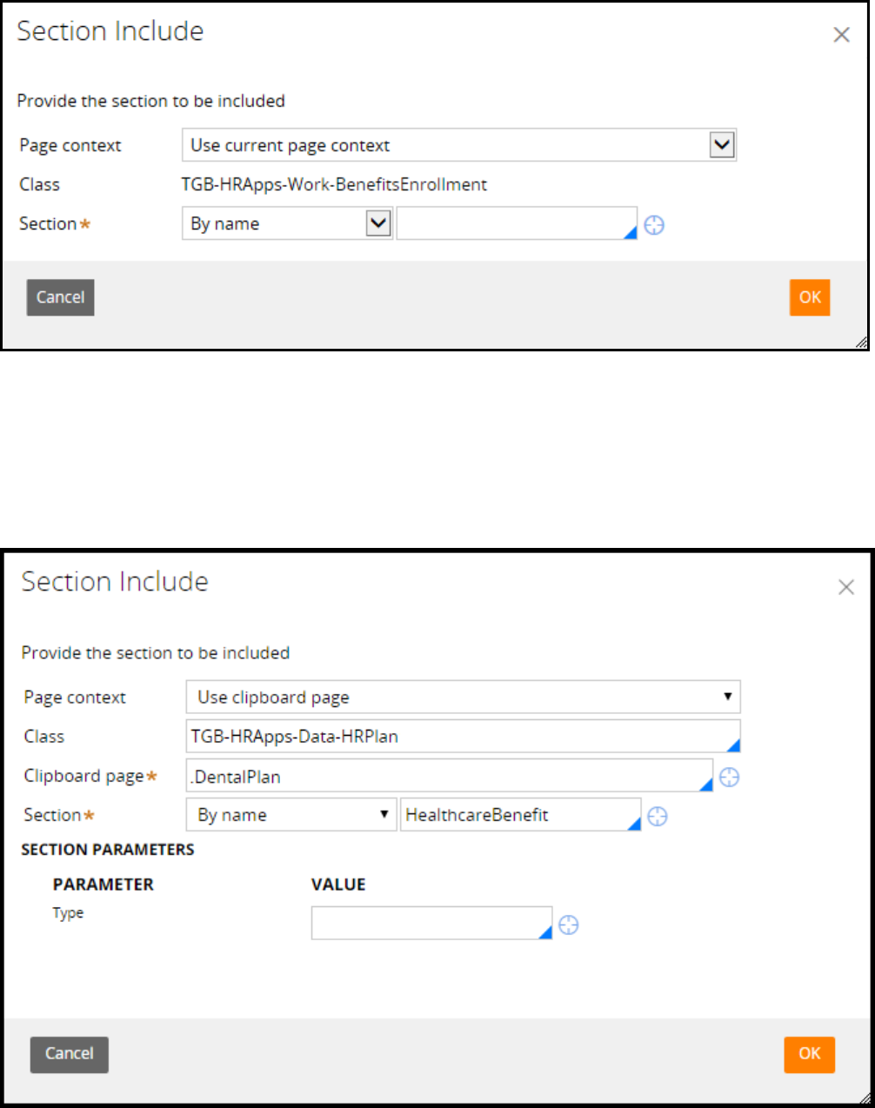Screen dimensions: 875x1108
Task: Close the dialog showing the BenefitsEnrollment class
Action: pyautogui.click(x=841, y=36)
